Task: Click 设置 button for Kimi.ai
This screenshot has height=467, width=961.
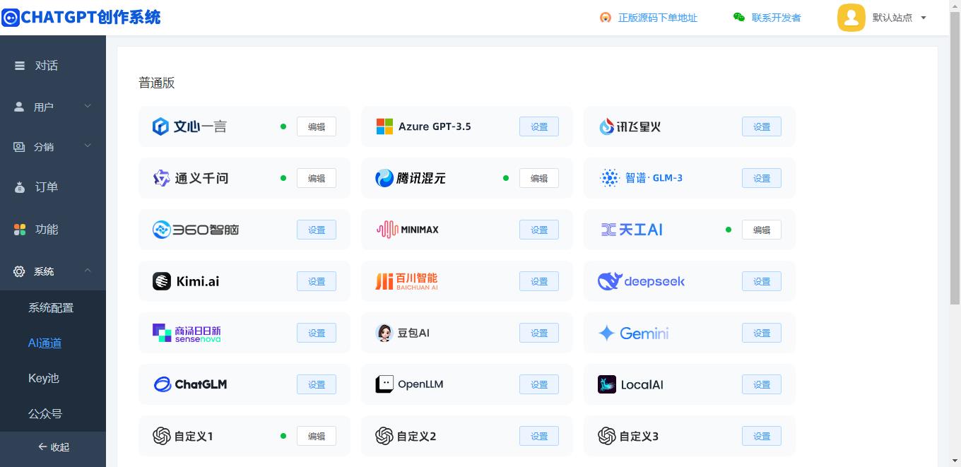Action: 317,282
